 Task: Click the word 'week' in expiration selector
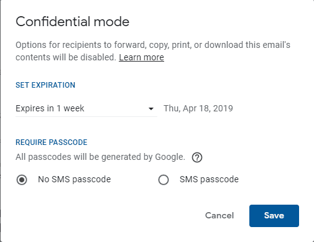(74, 108)
